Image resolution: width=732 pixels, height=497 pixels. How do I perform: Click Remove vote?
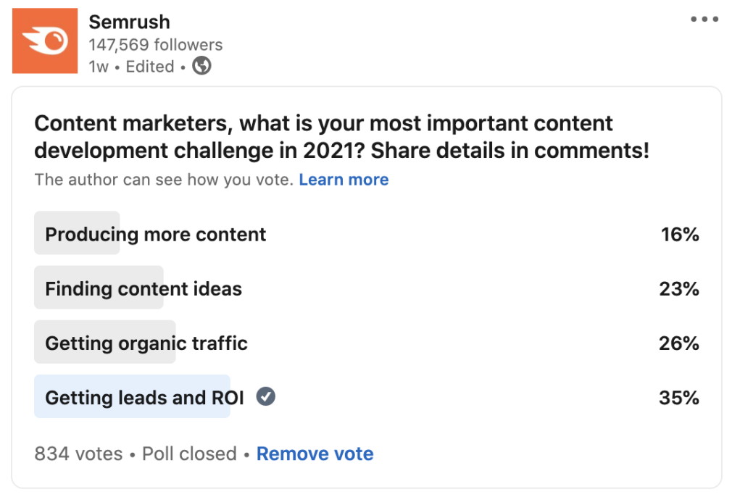[x=315, y=454]
